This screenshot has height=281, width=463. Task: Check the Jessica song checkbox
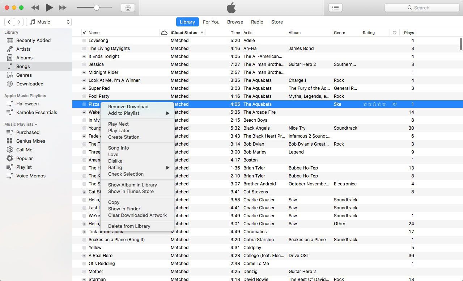pos(84,64)
